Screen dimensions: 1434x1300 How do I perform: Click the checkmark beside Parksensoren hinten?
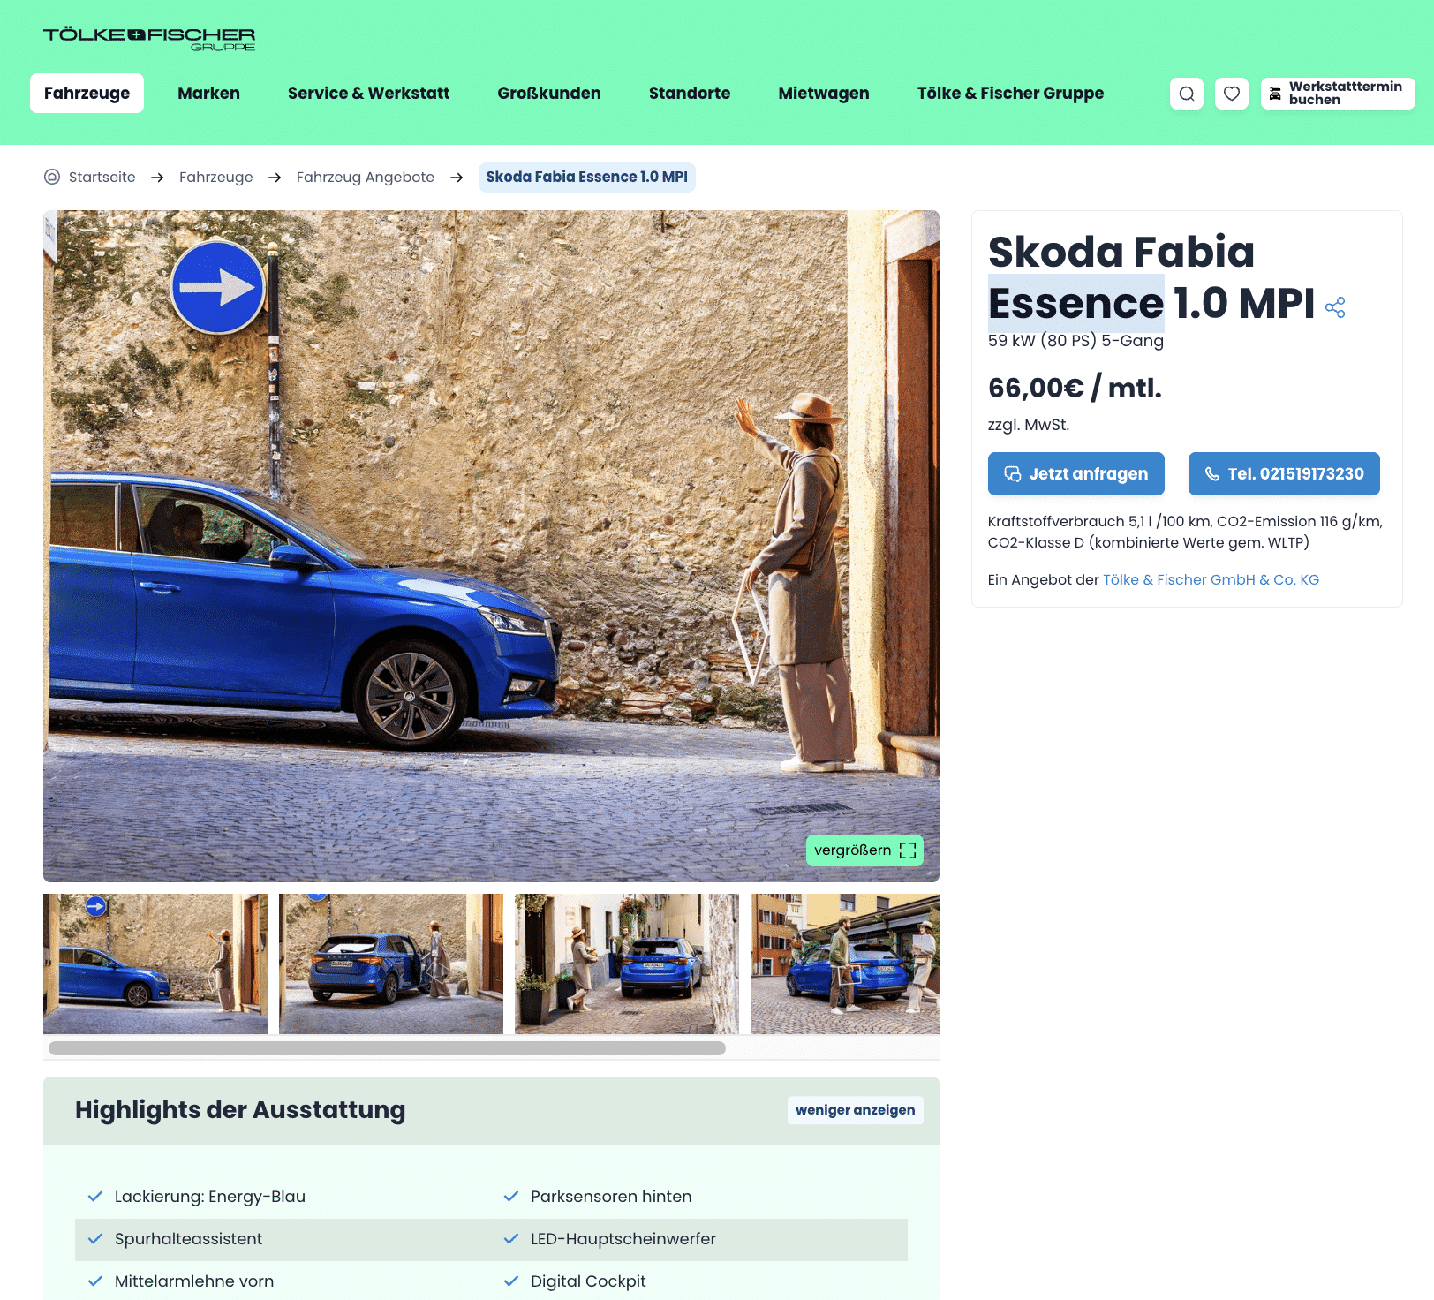pos(511,1197)
